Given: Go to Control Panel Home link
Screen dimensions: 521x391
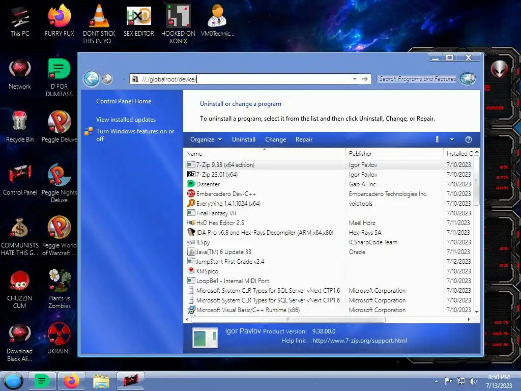Looking at the screenshot, I should pyautogui.click(x=124, y=101).
